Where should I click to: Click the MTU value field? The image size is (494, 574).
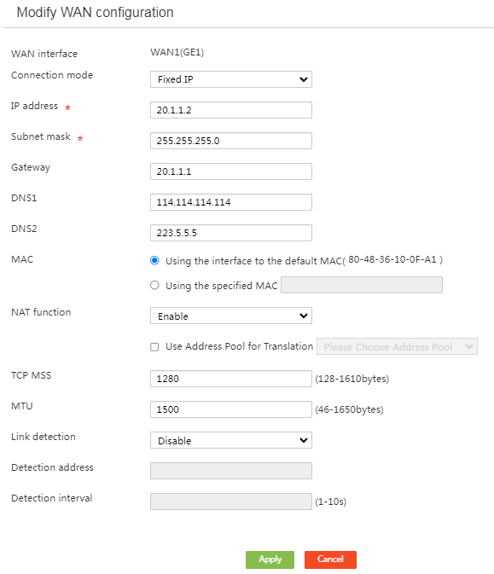pos(231,409)
